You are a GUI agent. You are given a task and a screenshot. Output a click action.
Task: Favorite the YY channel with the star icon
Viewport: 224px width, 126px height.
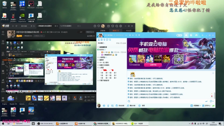pyautogui.click(x=130, y=35)
